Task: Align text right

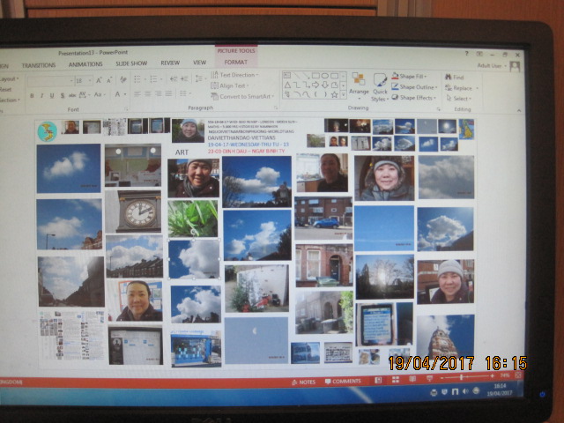Action: click(x=159, y=94)
